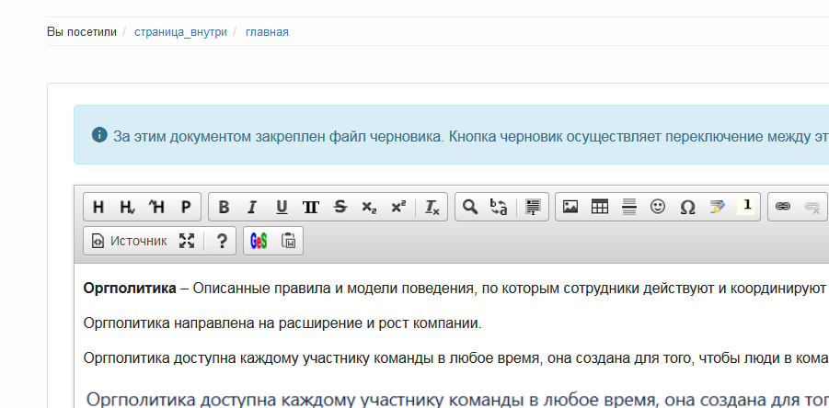The height and width of the screenshot is (408, 829).
Task: Switch to Источник source view
Action: (x=129, y=241)
